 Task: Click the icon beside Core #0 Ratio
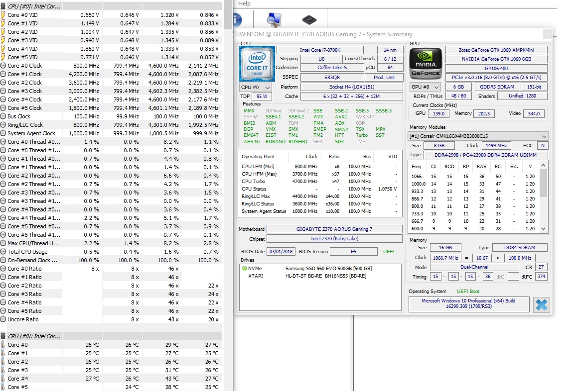pos(3,269)
